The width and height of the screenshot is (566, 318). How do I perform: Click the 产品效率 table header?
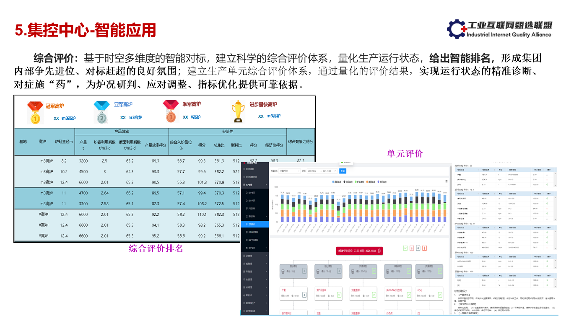(122, 132)
